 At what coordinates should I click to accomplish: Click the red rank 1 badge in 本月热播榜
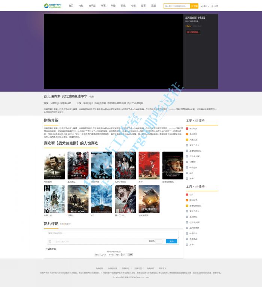[x=187, y=195]
